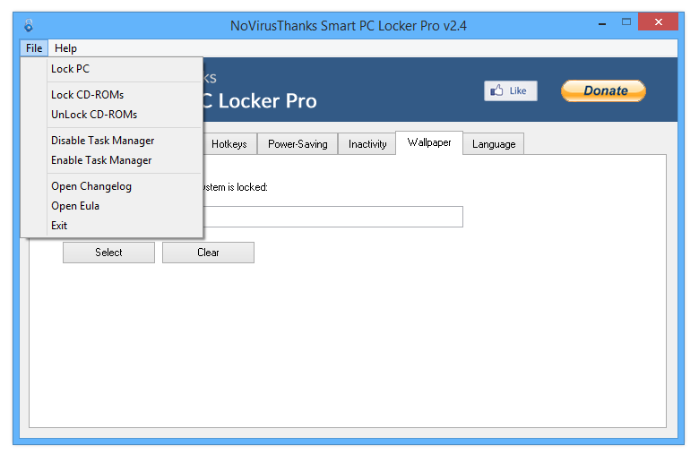The width and height of the screenshot is (699, 463).
Task: Select Lock CD-ROMs menu entry
Action: (111, 94)
